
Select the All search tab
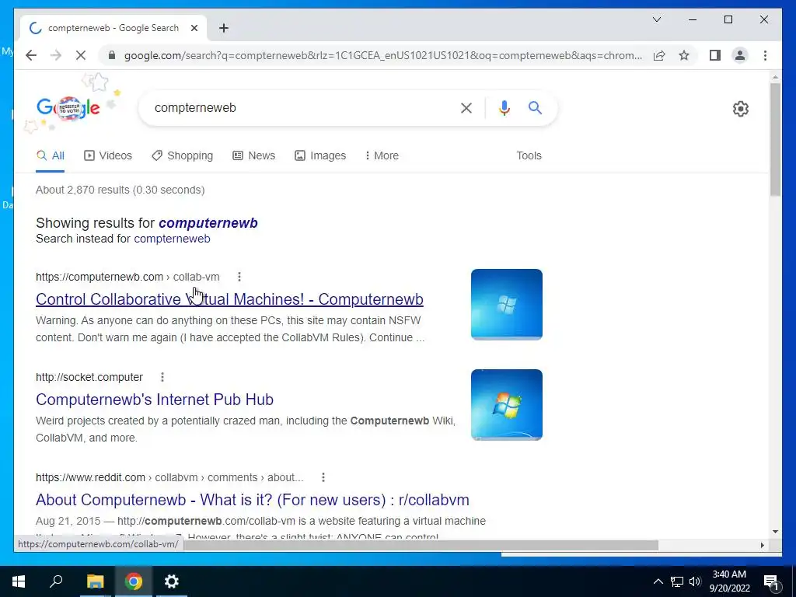51,155
